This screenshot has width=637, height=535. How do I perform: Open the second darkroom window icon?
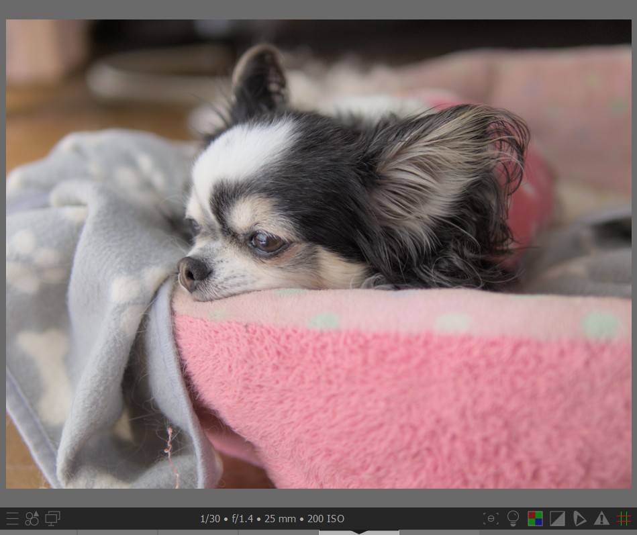pyautogui.click(x=52, y=519)
